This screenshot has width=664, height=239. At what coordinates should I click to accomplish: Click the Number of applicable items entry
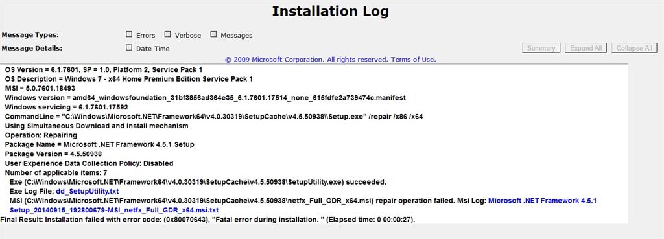coord(56,172)
